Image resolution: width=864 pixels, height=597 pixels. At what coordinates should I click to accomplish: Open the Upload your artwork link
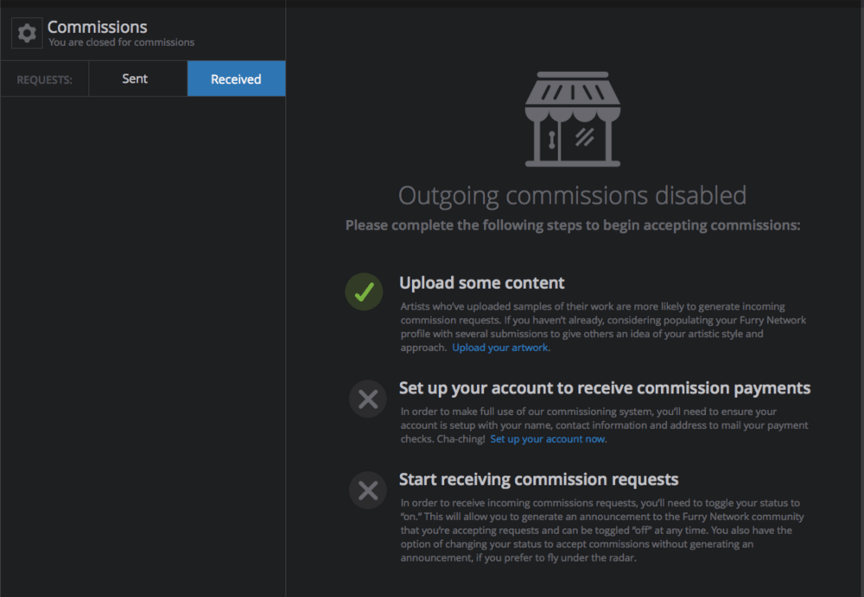(x=499, y=347)
